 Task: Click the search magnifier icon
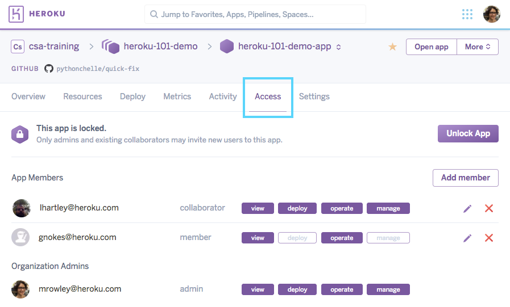pyautogui.click(x=154, y=14)
